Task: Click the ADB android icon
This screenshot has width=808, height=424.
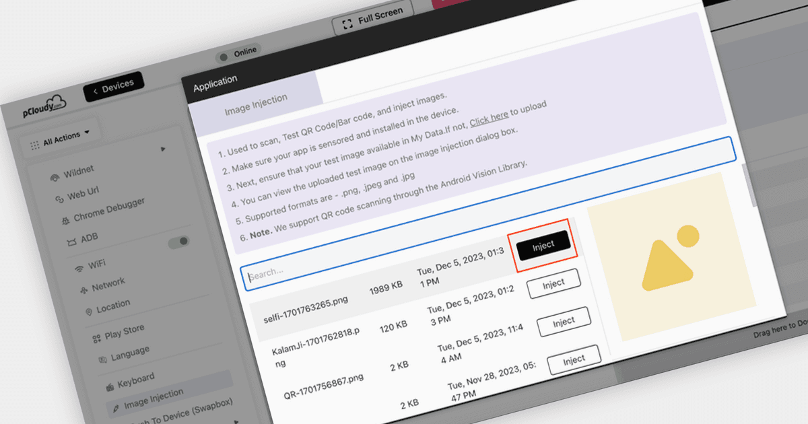Action: (71, 242)
